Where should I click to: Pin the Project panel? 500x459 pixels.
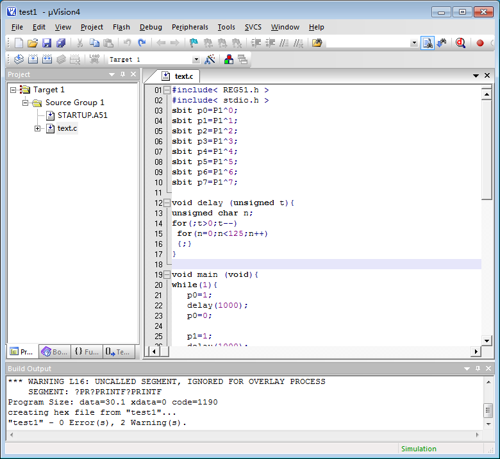pyautogui.click(x=123, y=74)
